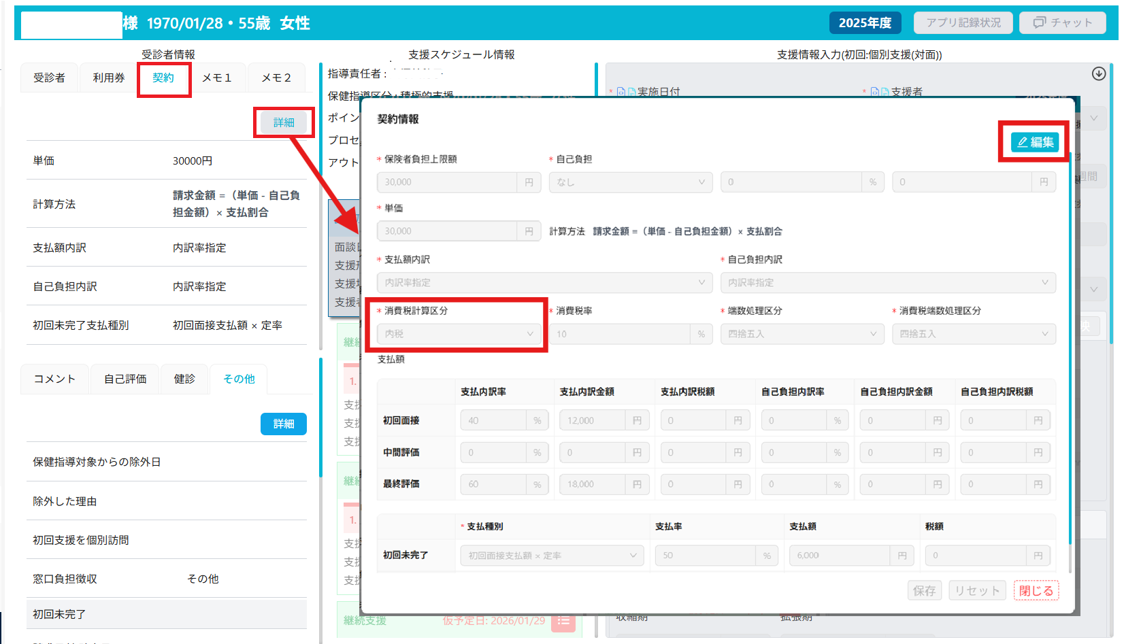Select the 自己評価 tab
Viewport: 1124px width, 644px height.
coord(125,379)
